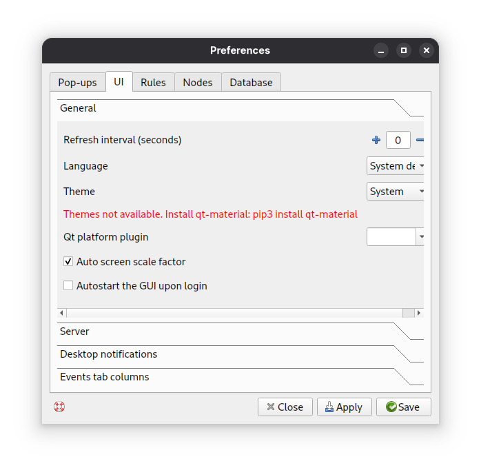Open the Rules tab

pos(154,82)
